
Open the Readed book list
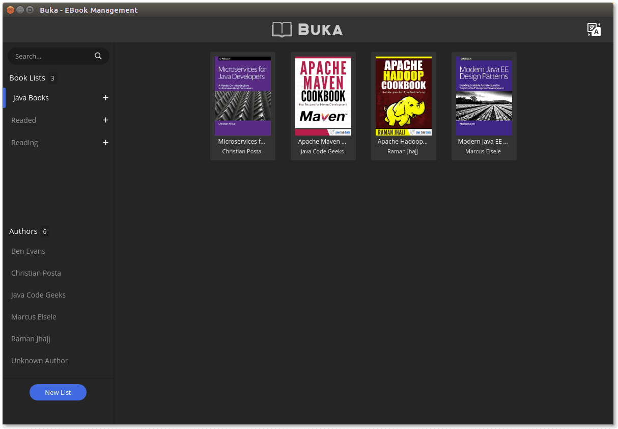click(24, 120)
